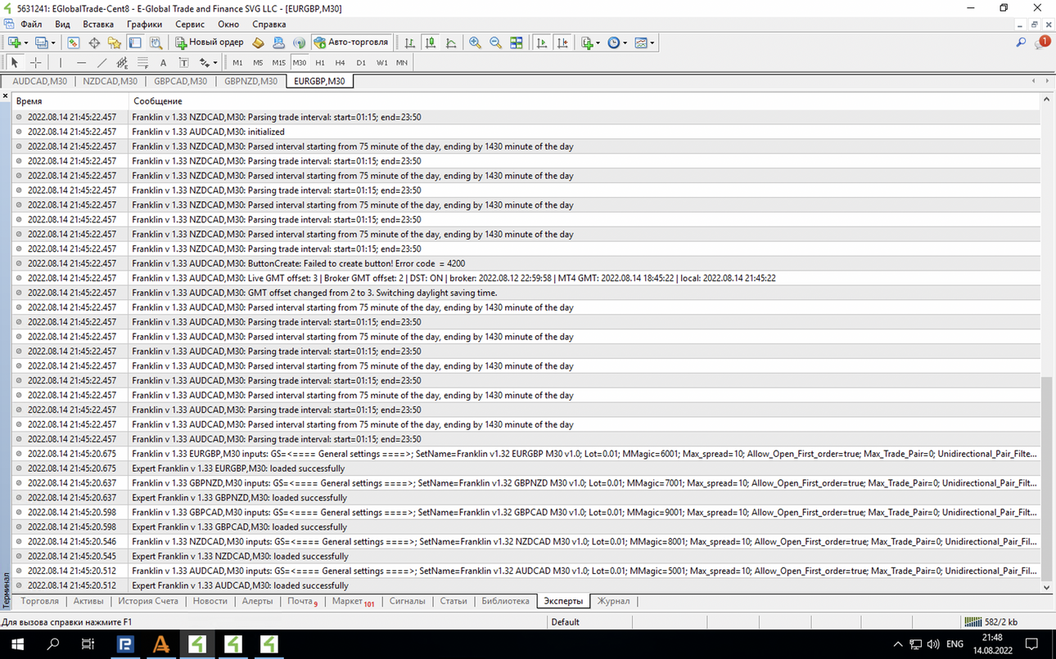Open the Сигналы terminal tab
The image size is (1056, 659).
pyautogui.click(x=407, y=601)
